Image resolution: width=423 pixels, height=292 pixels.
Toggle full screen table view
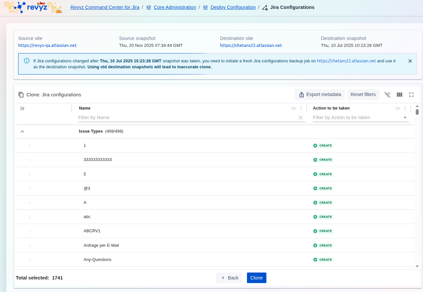(411, 95)
